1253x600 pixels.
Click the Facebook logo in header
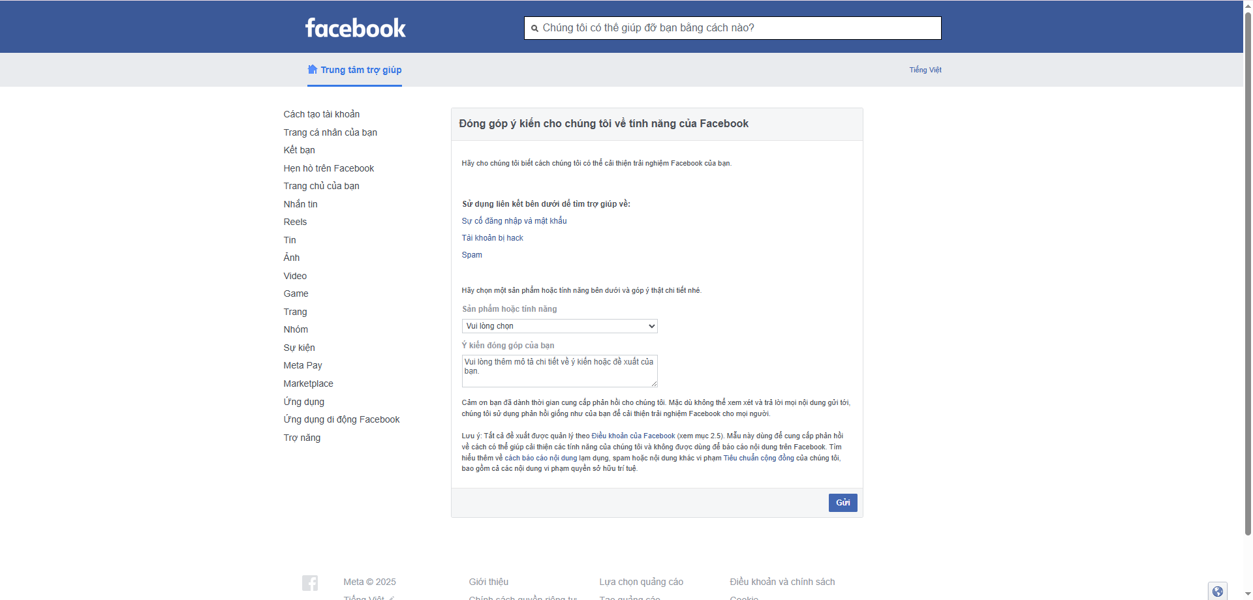[356, 28]
